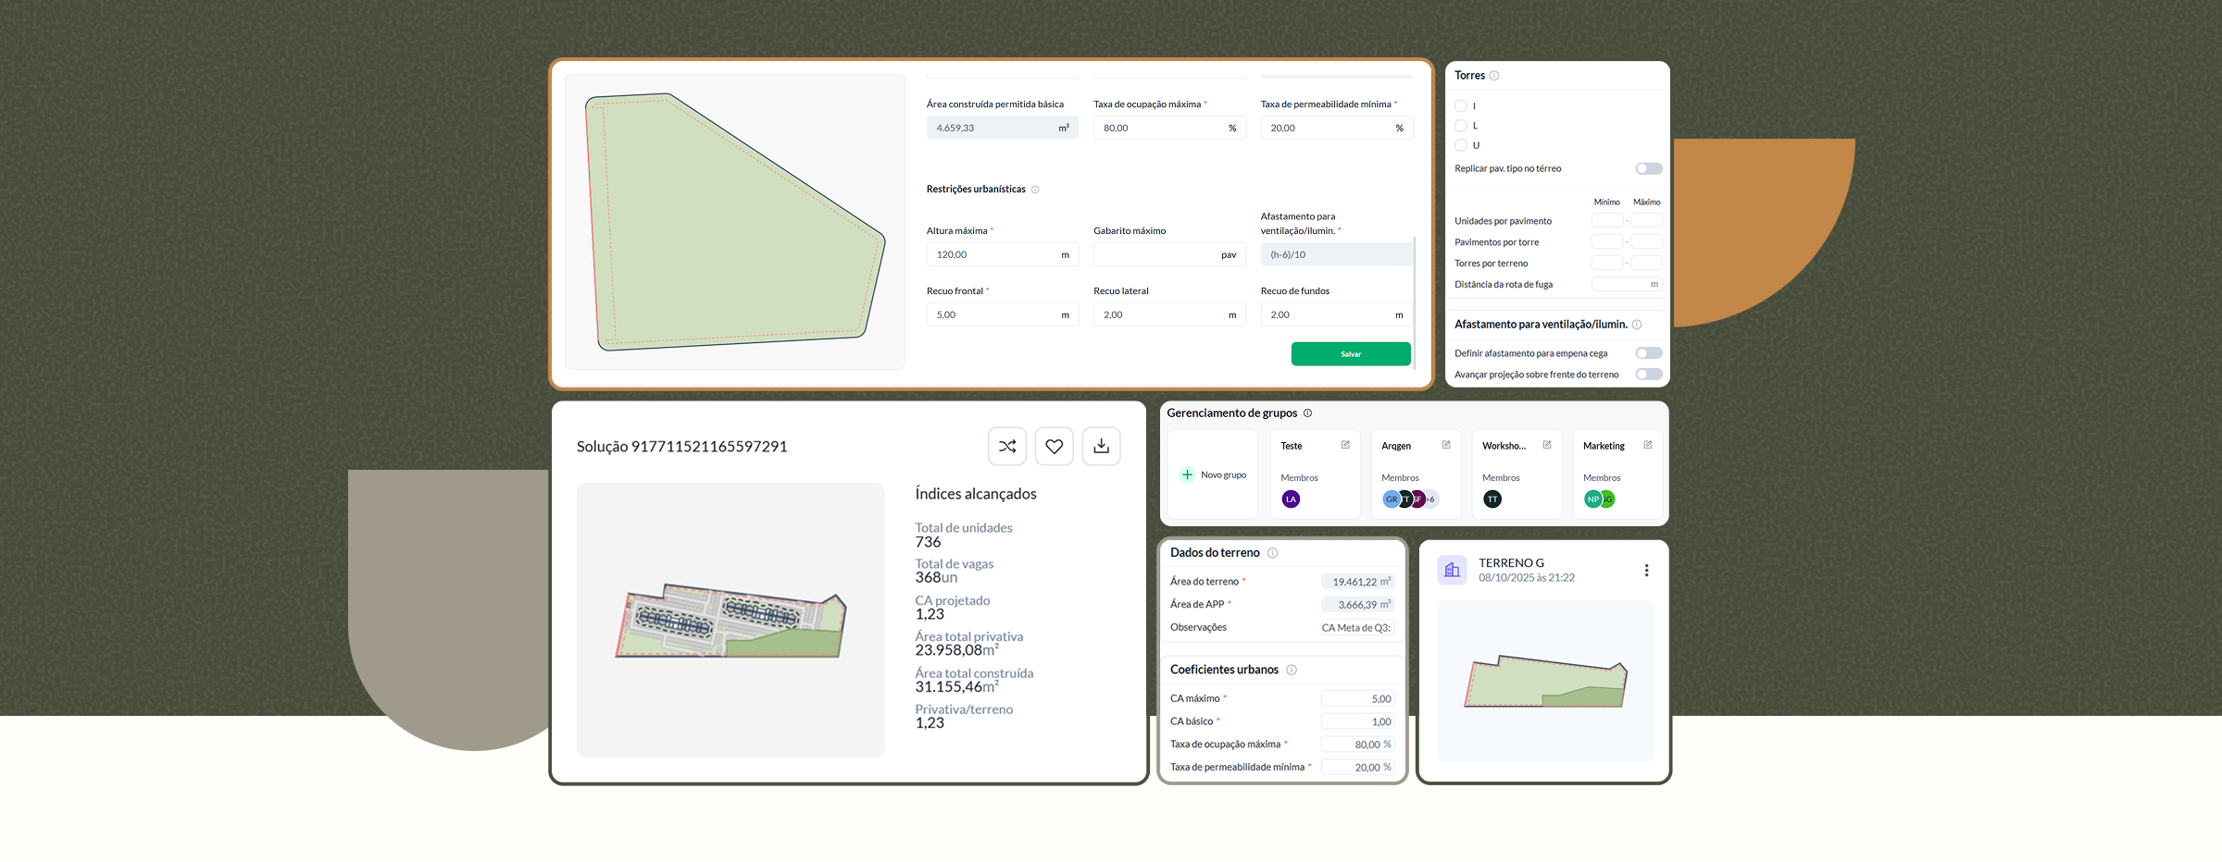
Task: Toggle Replicar pav. tipo no térreo
Action: point(1648,168)
